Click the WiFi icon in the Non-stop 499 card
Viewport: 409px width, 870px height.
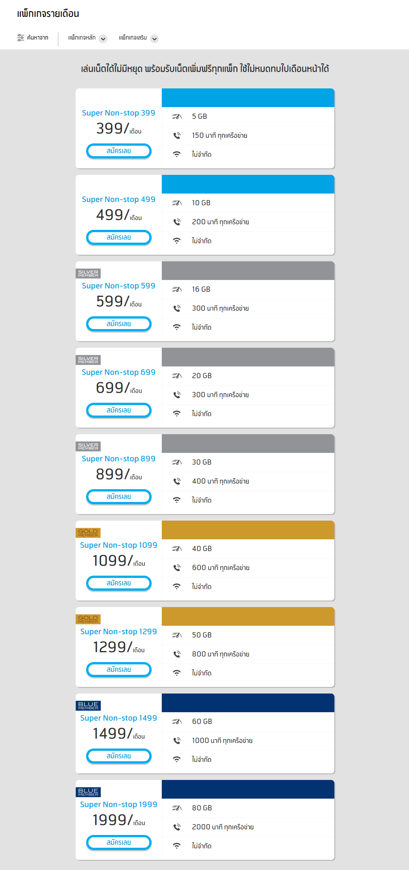coord(177,240)
